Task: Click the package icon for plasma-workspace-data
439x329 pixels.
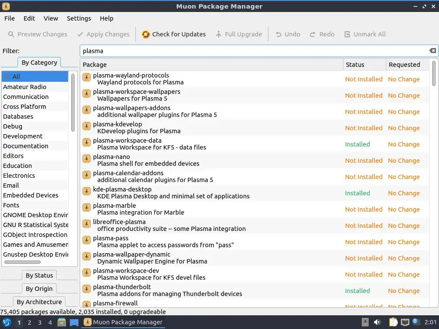Action: 87,142
